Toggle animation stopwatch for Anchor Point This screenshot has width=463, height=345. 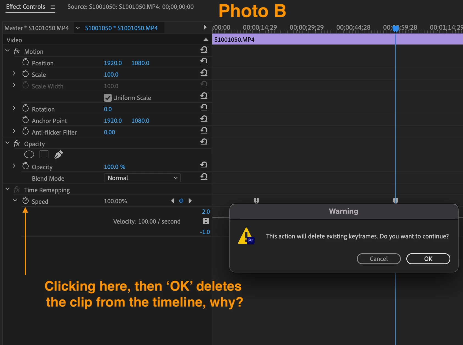click(x=26, y=120)
